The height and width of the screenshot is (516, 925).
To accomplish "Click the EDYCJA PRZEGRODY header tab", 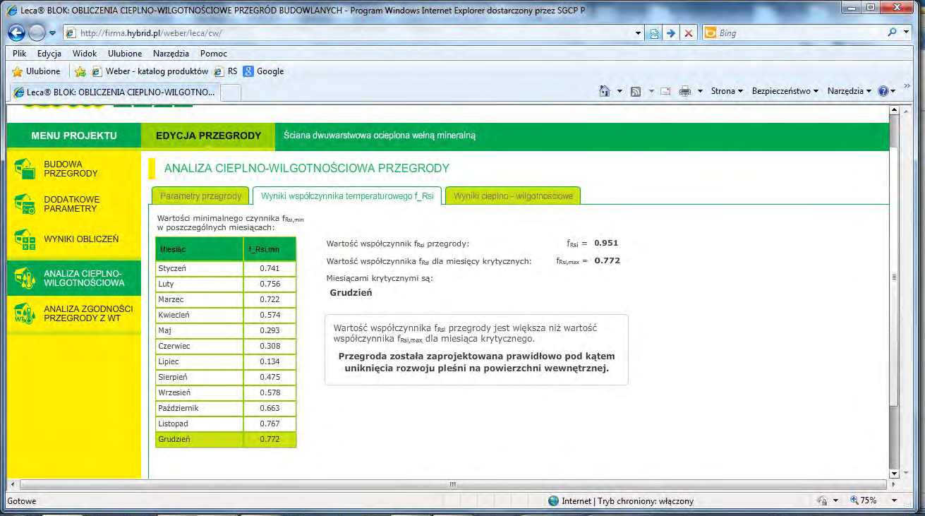I will pyautogui.click(x=208, y=136).
